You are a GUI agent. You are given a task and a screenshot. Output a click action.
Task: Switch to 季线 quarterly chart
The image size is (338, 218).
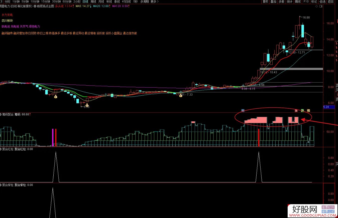pyautogui.click(x=117, y=2)
